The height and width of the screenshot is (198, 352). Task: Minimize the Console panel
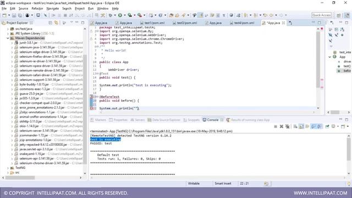click(340, 119)
